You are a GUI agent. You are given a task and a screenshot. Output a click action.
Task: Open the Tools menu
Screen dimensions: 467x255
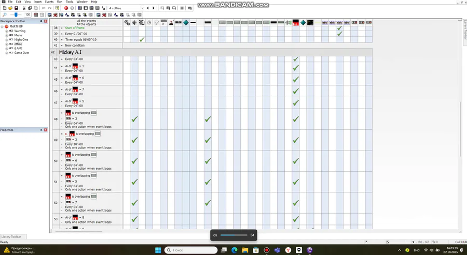click(x=70, y=2)
